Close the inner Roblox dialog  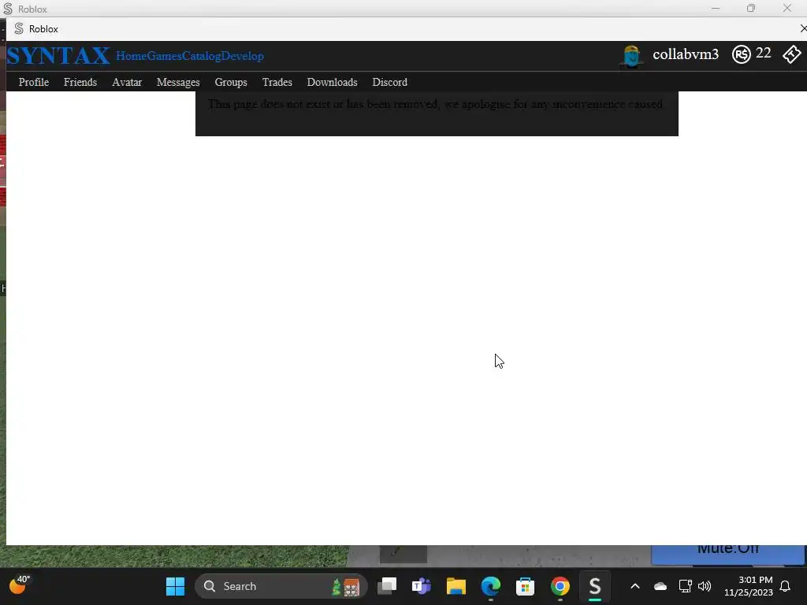(803, 28)
